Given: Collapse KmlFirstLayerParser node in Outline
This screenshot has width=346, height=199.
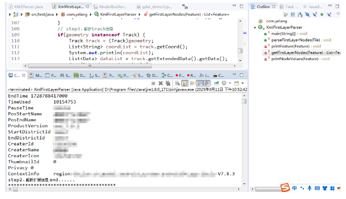Looking at the screenshot, I should click(255, 27).
